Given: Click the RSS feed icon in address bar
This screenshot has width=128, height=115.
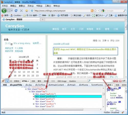Looking at the screenshot, I should (92, 11).
